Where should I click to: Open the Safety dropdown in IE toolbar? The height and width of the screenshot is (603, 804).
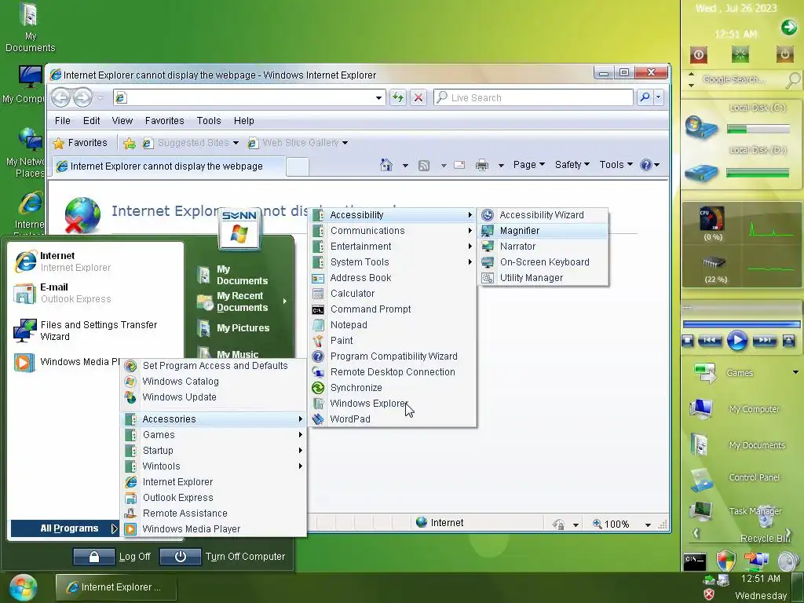click(572, 165)
